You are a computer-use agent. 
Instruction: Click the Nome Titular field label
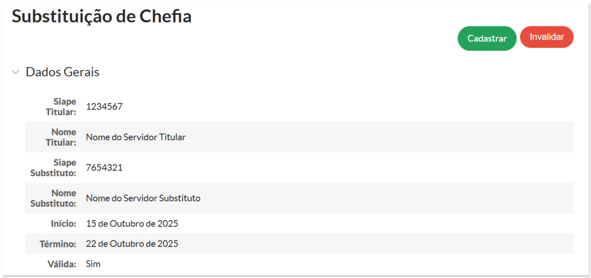(64, 137)
